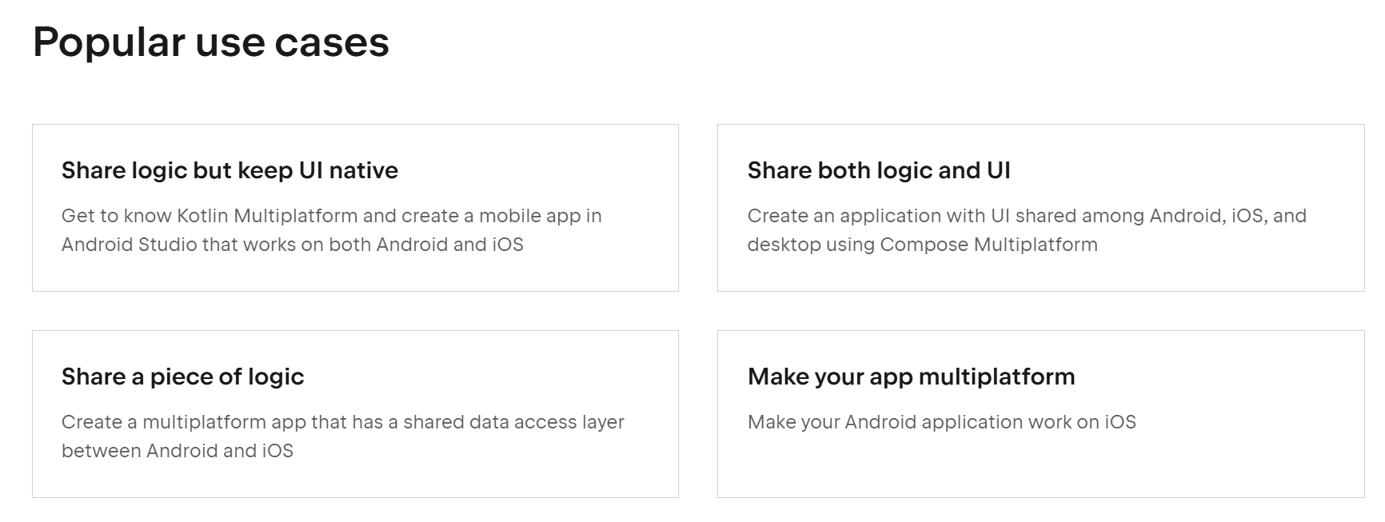
Task: Click the "Create an application with UI shared" description line
Action: coord(1027,216)
